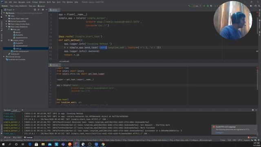The image size is (261, 147).
Task: Change CRLF line separator in status bar
Action: pyautogui.click(x=234, y=140)
